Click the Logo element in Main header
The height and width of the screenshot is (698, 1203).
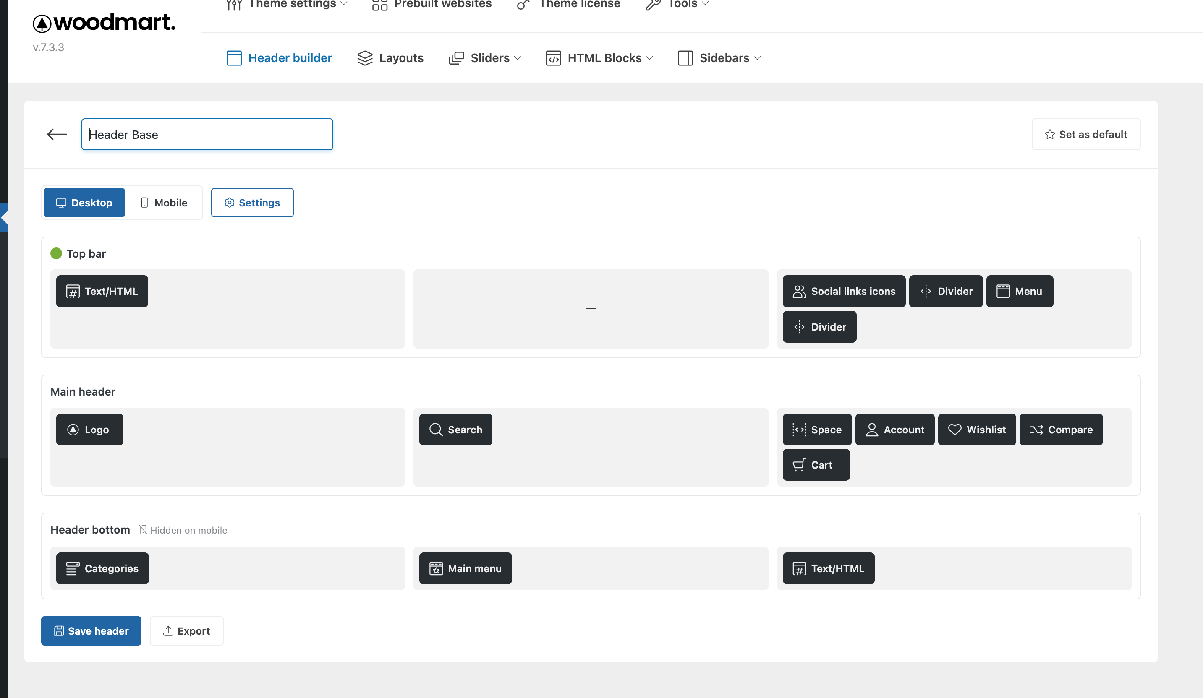(x=90, y=430)
